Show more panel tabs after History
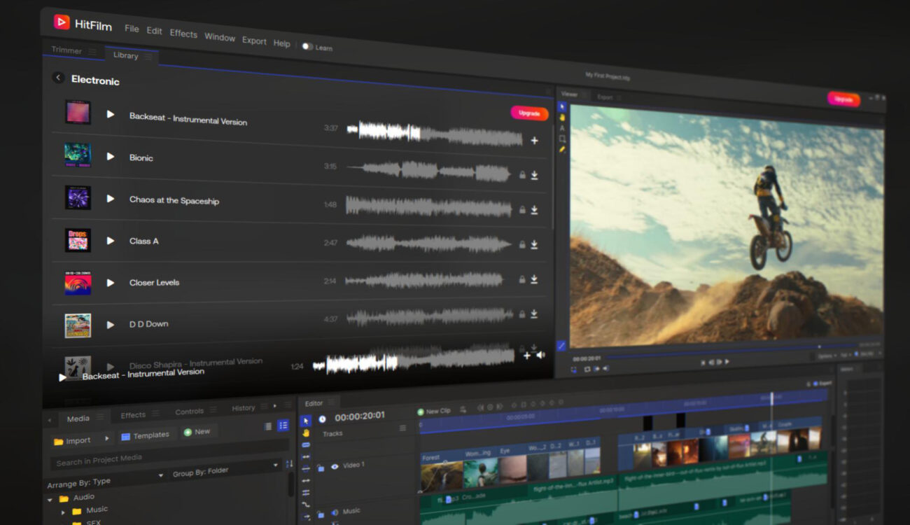 274,405
